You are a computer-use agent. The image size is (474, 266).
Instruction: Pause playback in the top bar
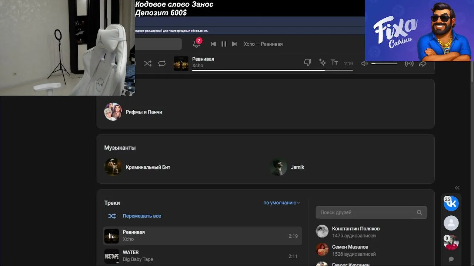point(224,44)
